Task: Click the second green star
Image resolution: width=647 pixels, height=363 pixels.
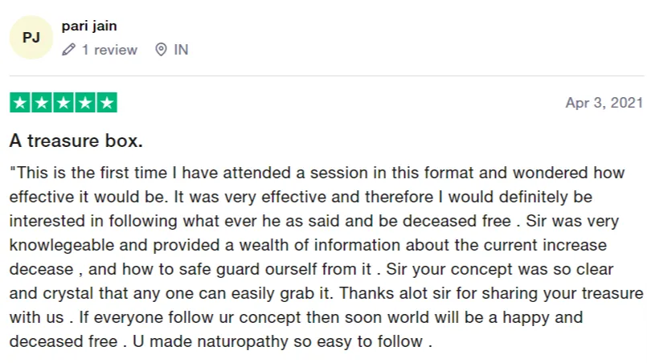Action: tap(42, 102)
